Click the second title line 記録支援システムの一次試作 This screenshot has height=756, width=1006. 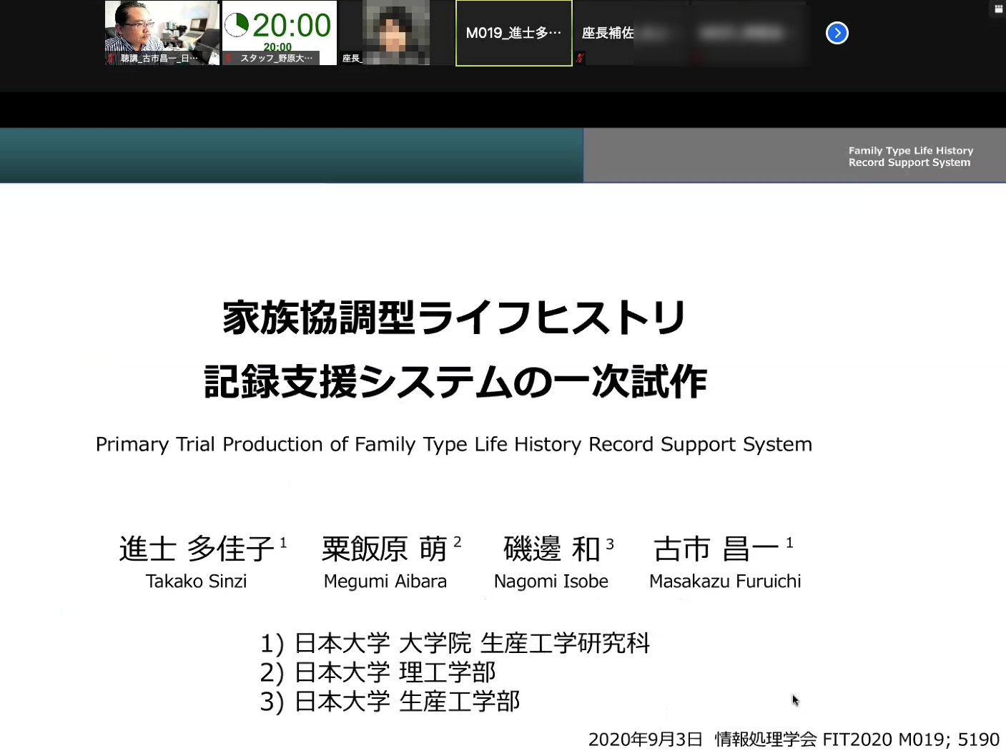pos(455,381)
